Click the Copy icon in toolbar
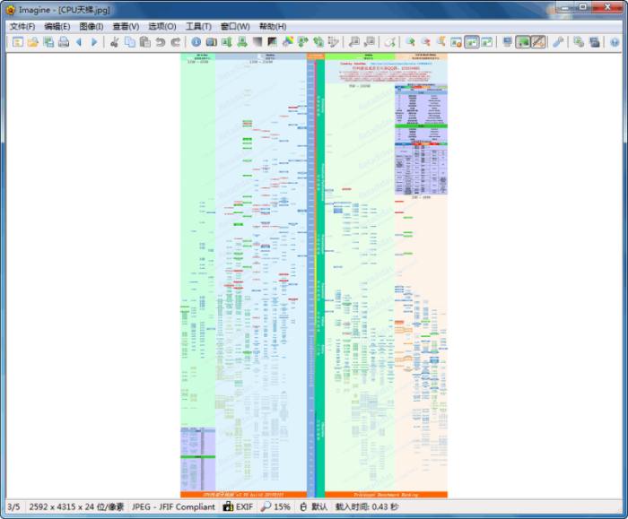The image size is (628, 519). [x=130, y=42]
